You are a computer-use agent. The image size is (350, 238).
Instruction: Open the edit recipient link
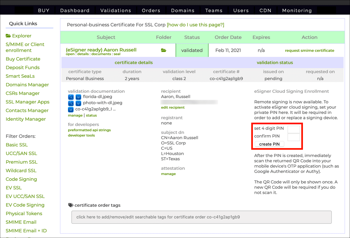173,107
